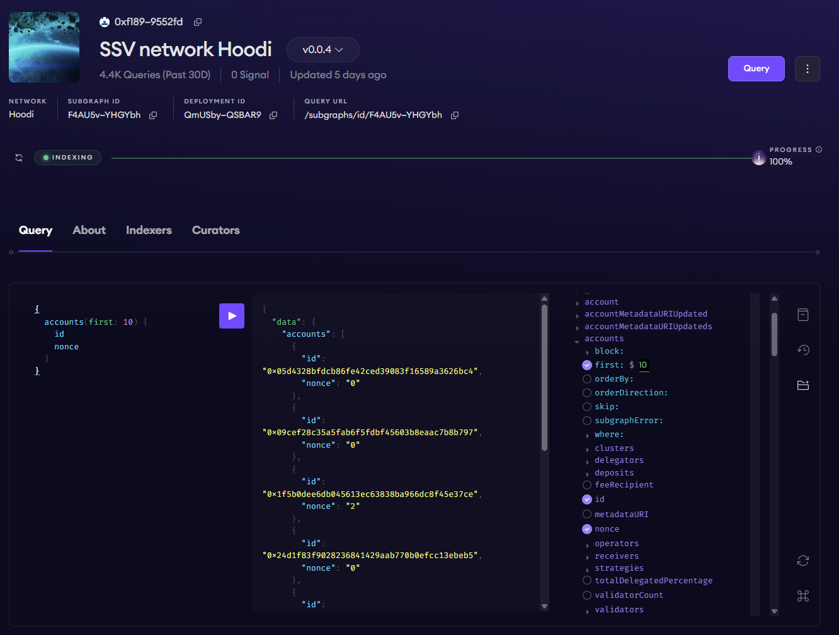Click the add to folder icon
This screenshot has width=839, height=635.
pos(803,385)
